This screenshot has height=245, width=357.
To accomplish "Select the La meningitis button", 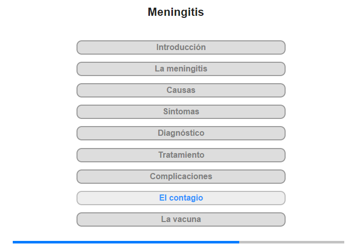I will (x=181, y=69).
